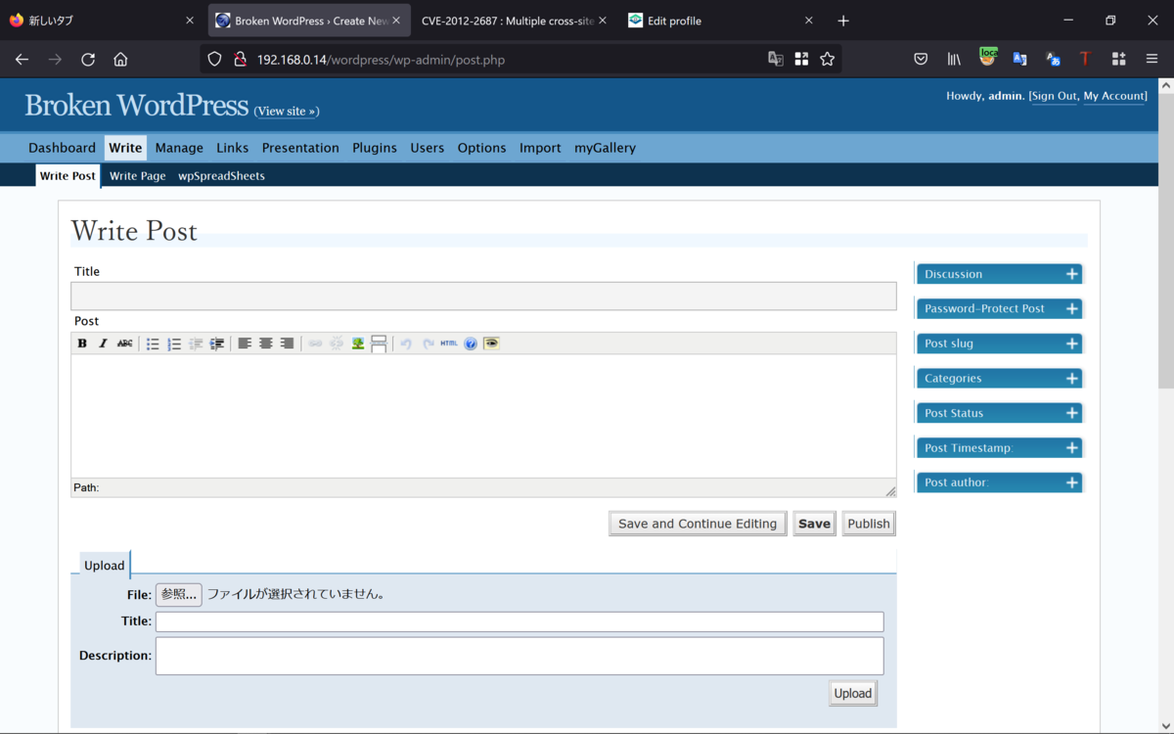
Task: Open a new browser tab with plus
Action: coord(843,21)
